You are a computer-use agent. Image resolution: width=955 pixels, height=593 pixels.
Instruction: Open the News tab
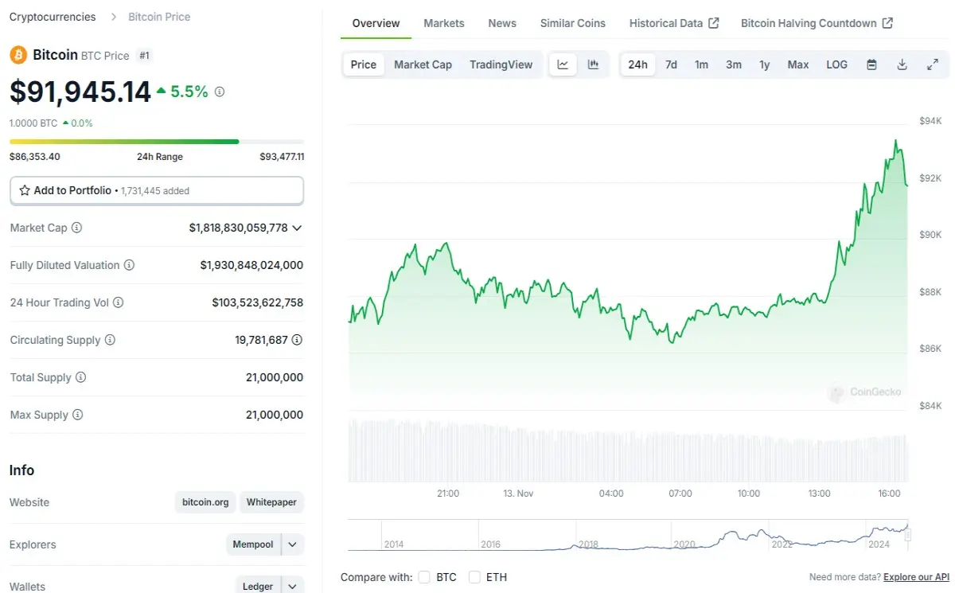[x=502, y=23]
